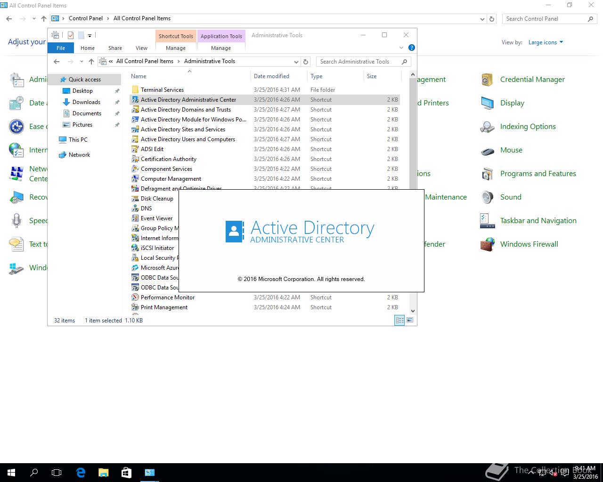Image resolution: width=603 pixels, height=482 pixels.
Task: Select Print Management icon
Action: (x=135, y=307)
